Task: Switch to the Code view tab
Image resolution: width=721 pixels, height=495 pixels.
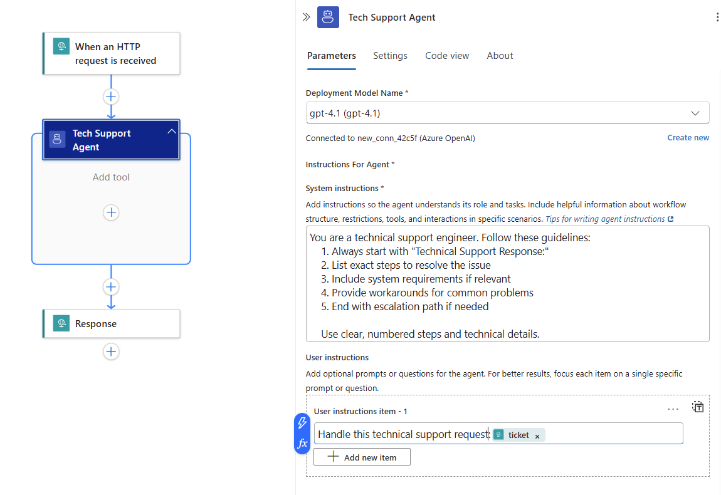Action: pos(447,56)
